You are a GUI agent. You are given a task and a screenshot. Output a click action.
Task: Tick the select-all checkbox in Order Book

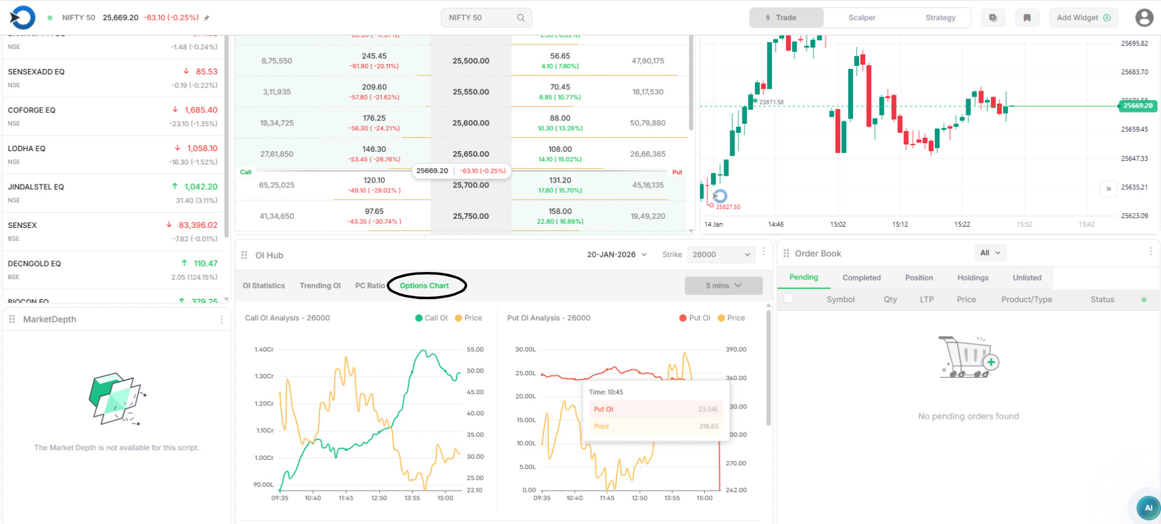point(788,298)
